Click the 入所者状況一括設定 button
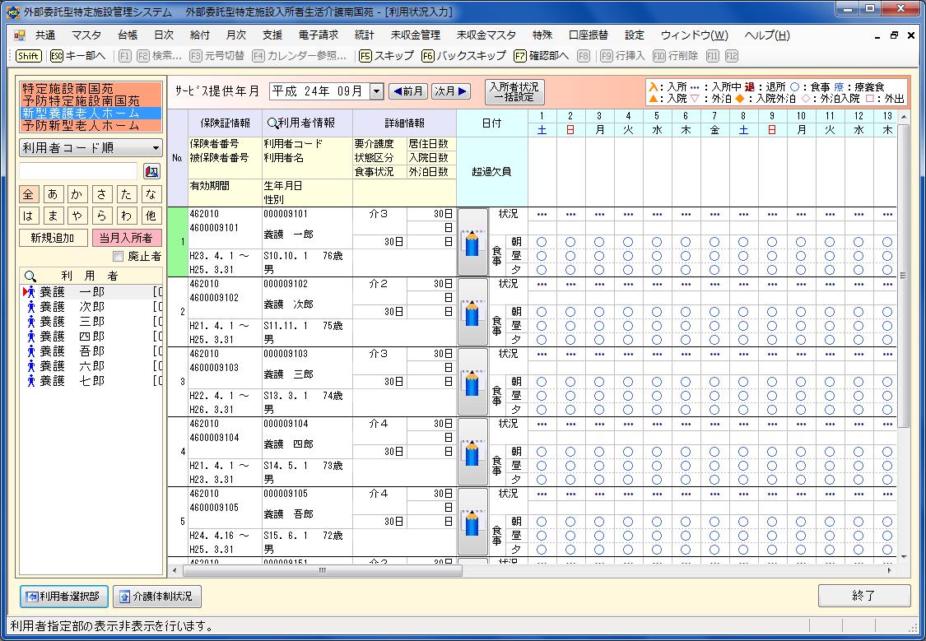The image size is (926, 641). [x=514, y=91]
